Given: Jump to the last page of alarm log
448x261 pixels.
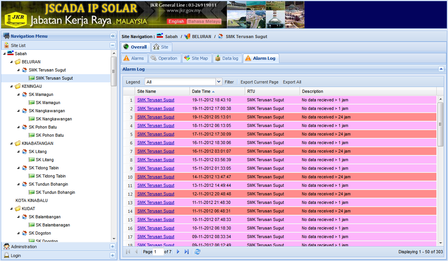Looking at the screenshot, I should point(187,252).
